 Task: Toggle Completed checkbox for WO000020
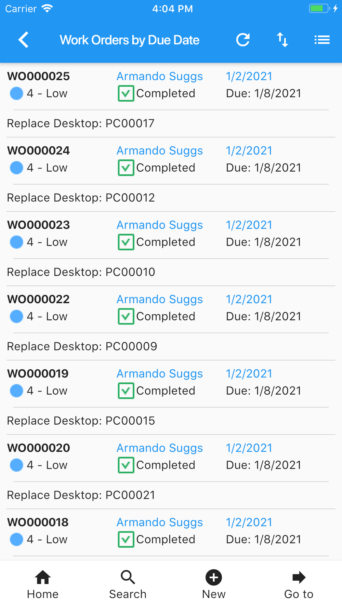coord(126,465)
